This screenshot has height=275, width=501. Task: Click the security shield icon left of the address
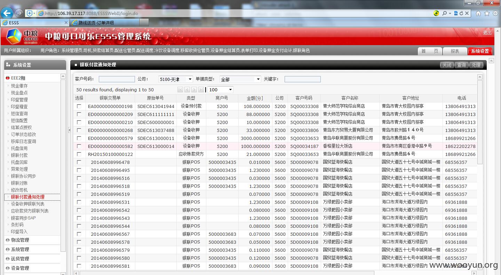[x=30, y=13]
